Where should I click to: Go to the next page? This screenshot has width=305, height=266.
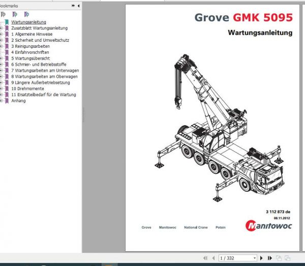[x=261, y=258]
